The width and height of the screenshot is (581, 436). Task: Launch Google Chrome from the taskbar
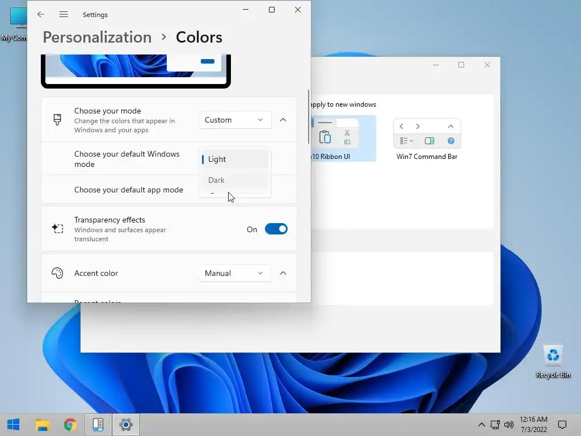click(70, 425)
